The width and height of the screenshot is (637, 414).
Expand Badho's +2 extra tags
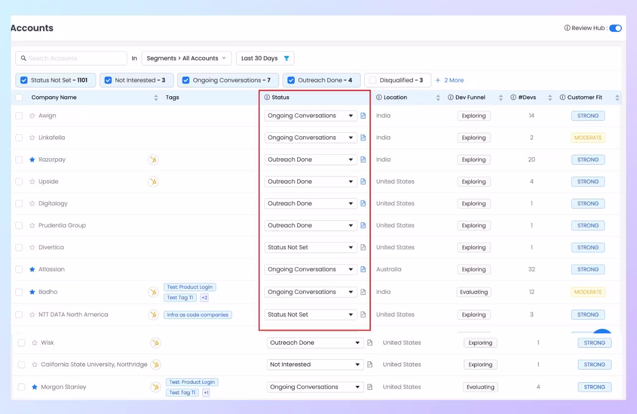click(x=204, y=298)
